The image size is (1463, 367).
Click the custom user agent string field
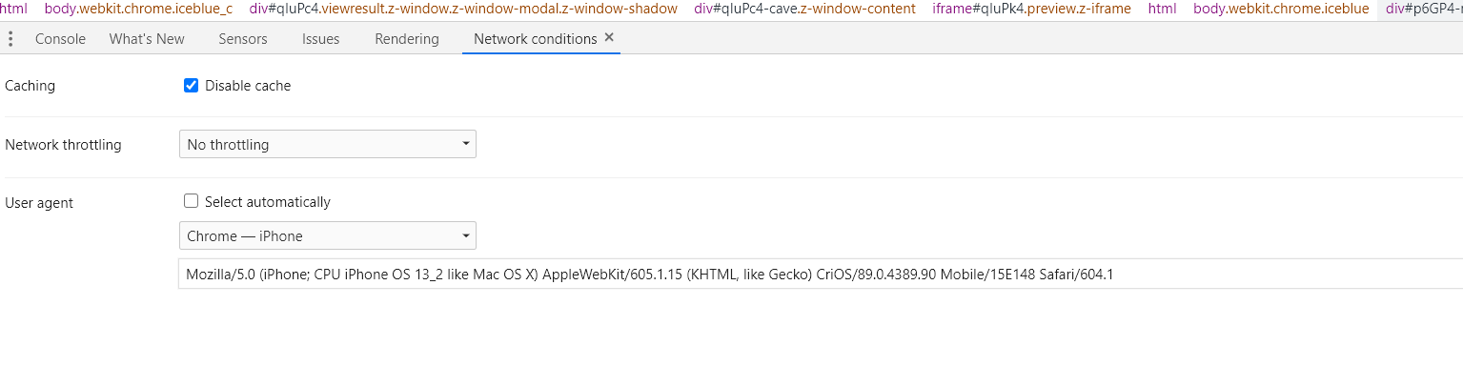point(820,274)
